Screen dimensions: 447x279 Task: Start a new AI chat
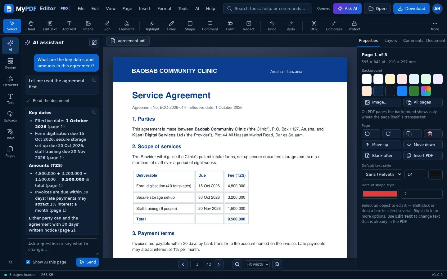click(94, 43)
